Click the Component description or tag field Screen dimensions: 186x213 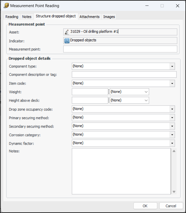click(x=124, y=75)
